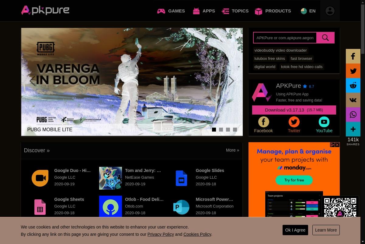Share on Facebook via side bar
The image size is (365, 244).
coord(353,56)
